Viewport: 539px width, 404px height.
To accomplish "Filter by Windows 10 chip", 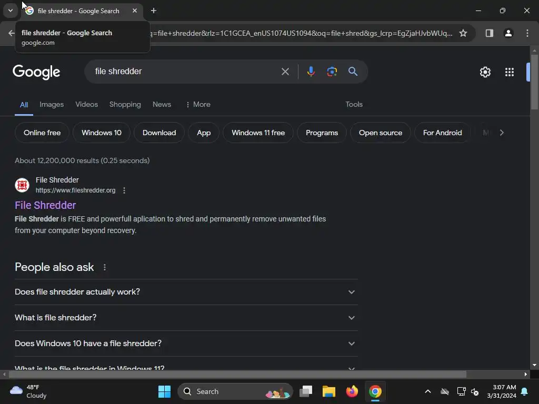I will click(x=102, y=133).
